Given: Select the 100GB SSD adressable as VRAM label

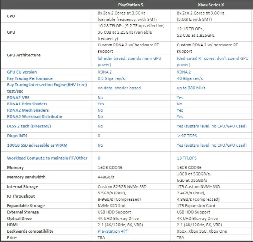Looking at the screenshot, I should 37,145.
